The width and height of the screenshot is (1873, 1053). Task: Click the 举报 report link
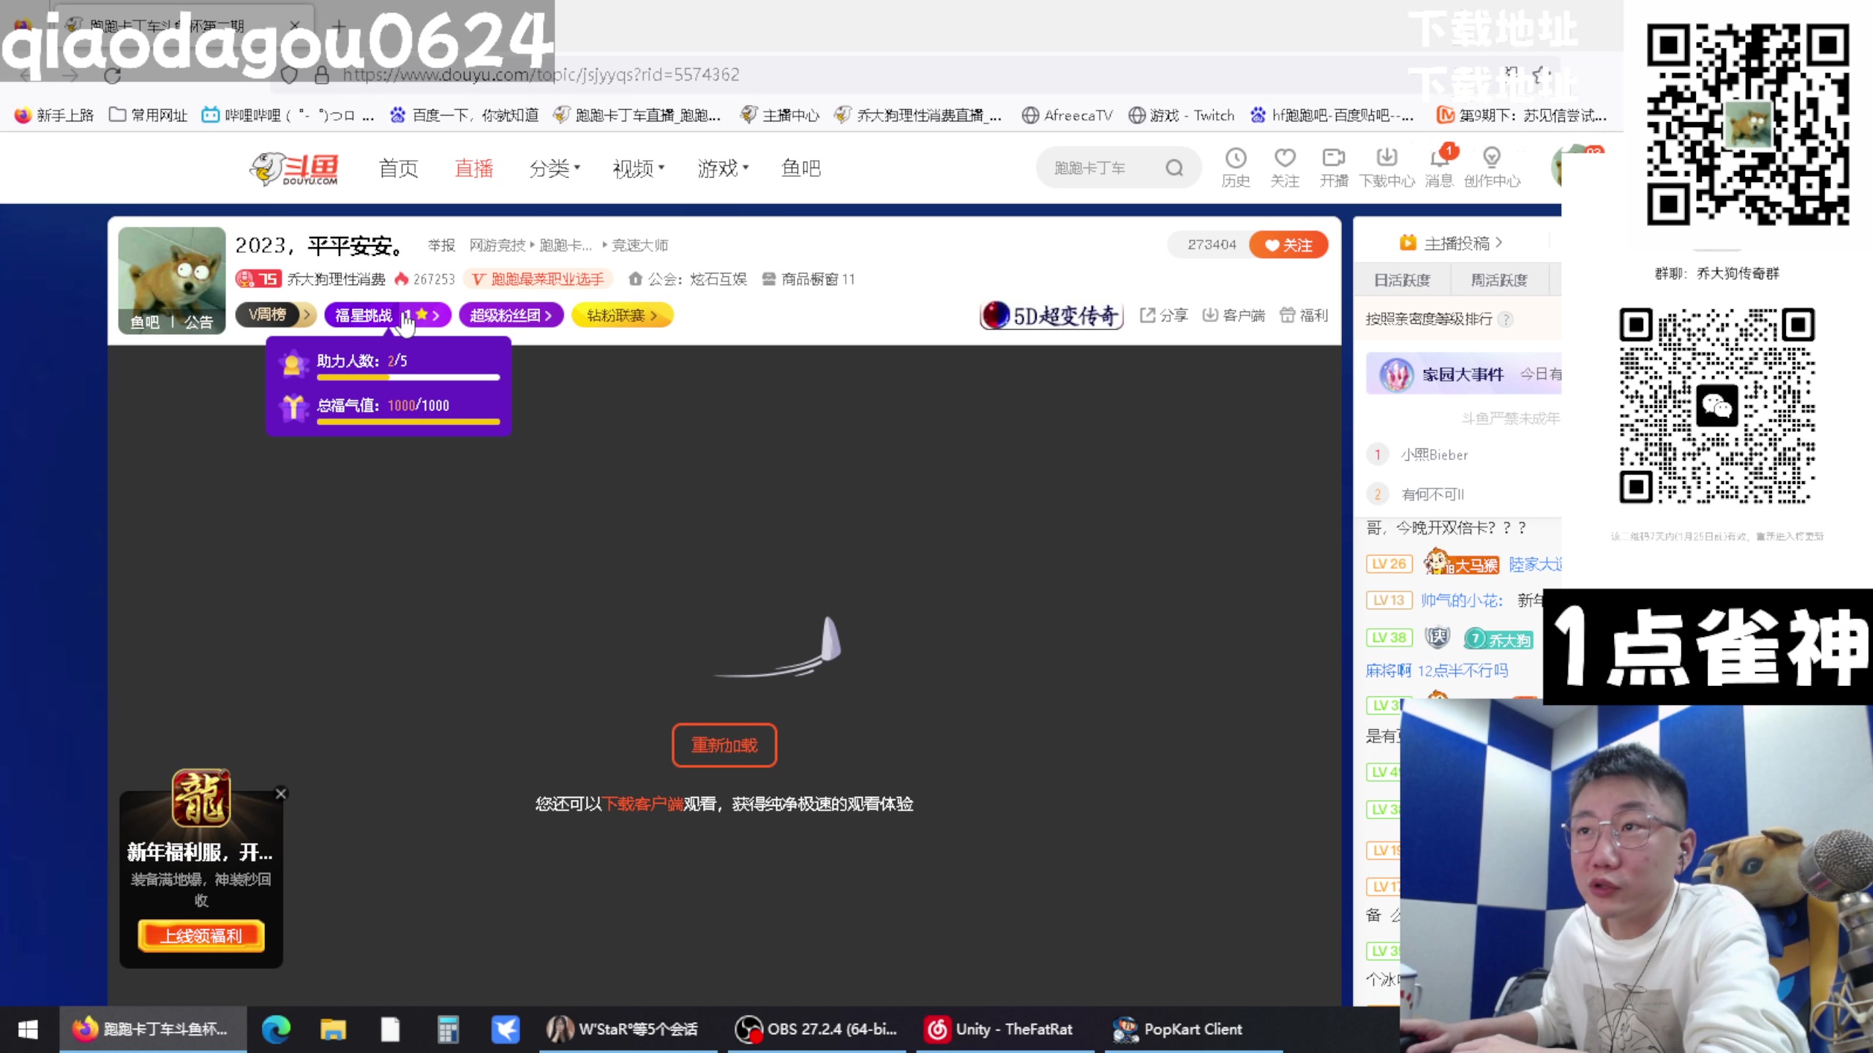(x=441, y=245)
